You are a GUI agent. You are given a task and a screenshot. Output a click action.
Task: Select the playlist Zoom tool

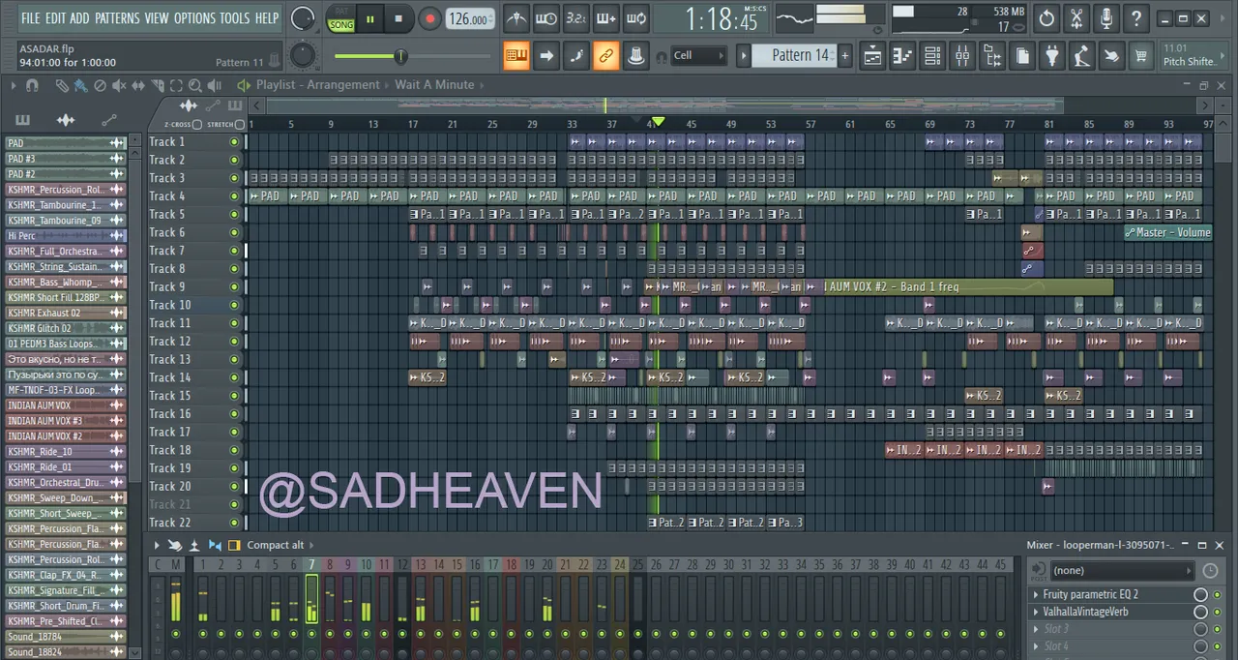[x=196, y=85]
